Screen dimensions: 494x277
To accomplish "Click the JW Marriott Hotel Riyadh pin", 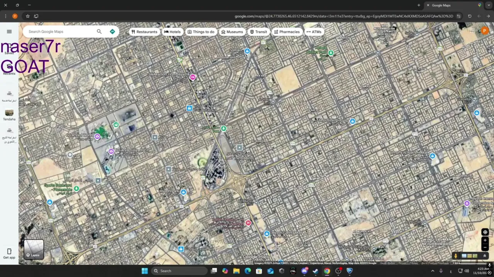I will tap(193, 77).
